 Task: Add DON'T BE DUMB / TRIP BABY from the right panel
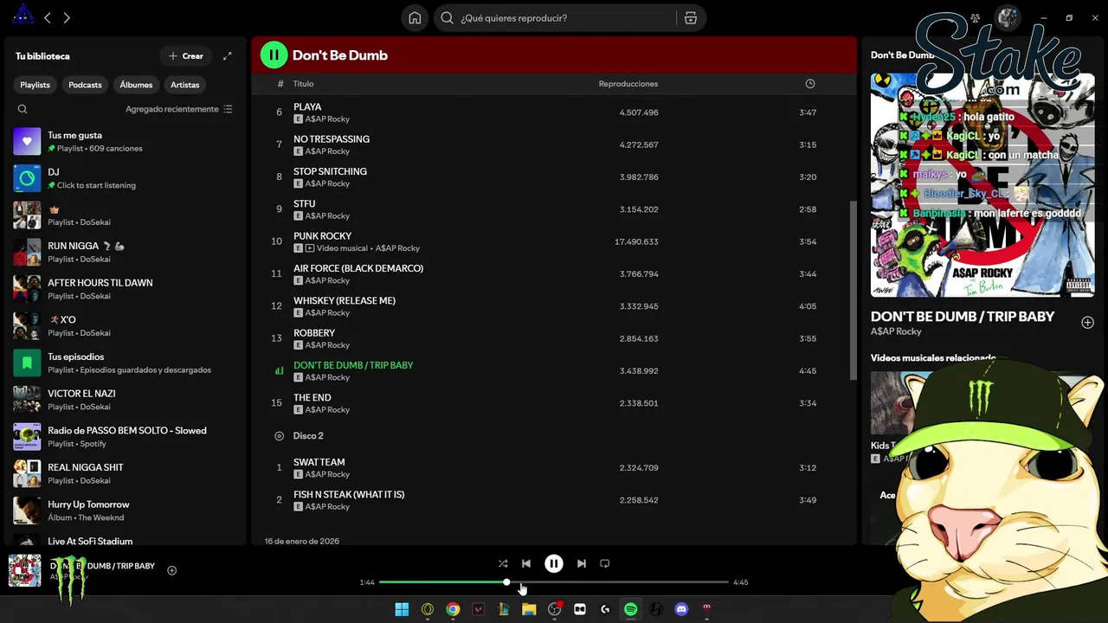[1087, 323]
